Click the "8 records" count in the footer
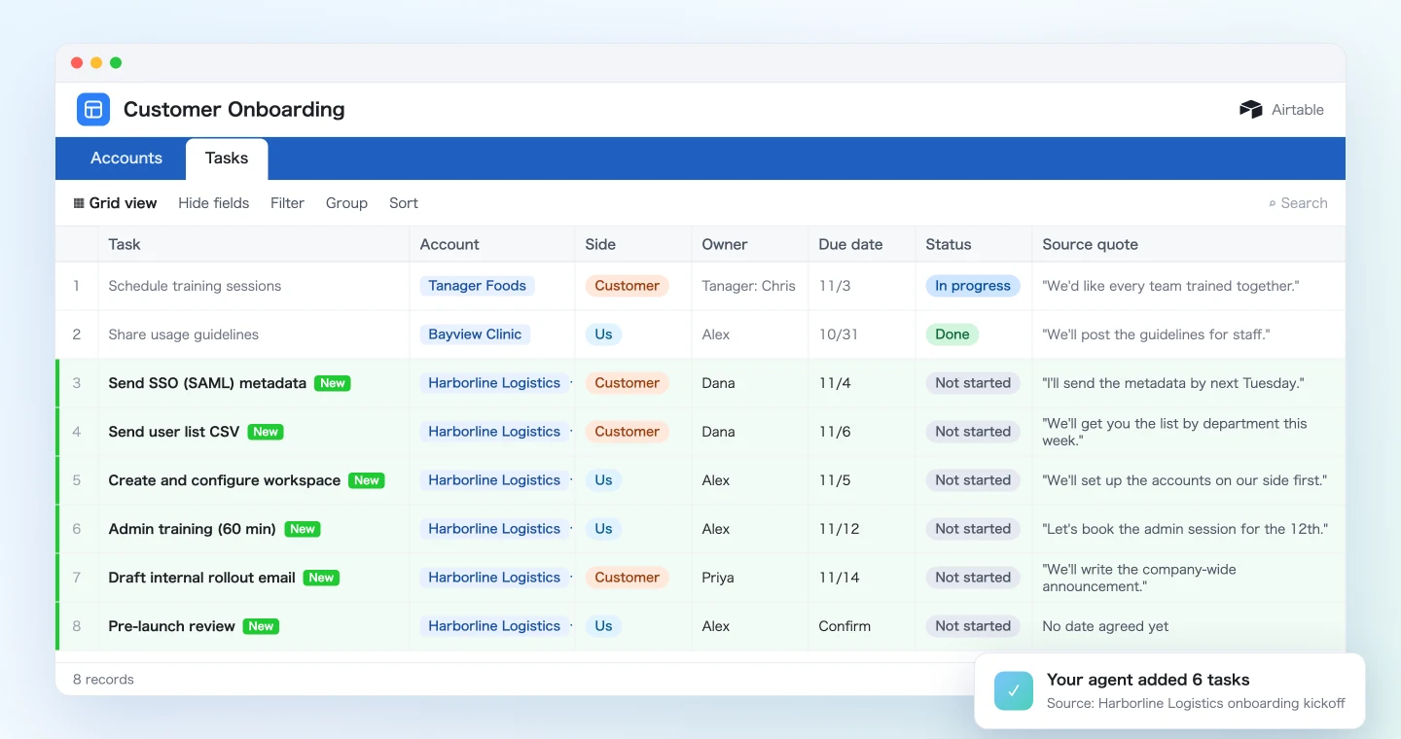Screen dimensions: 1401x739 103,680
